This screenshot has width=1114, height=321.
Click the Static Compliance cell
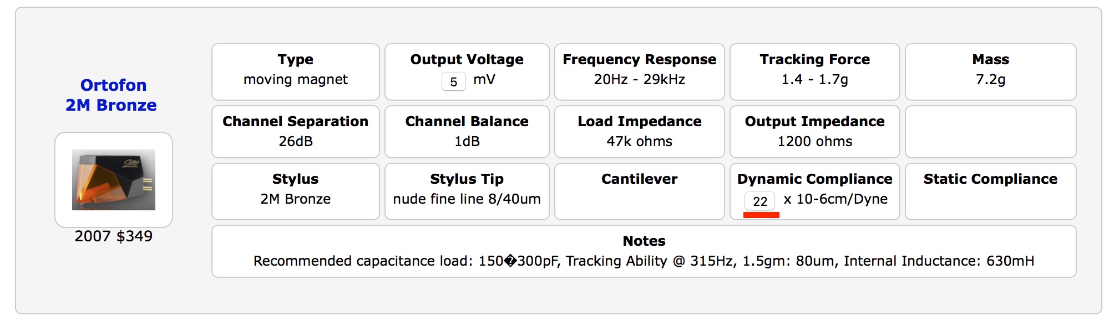coord(990,191)
